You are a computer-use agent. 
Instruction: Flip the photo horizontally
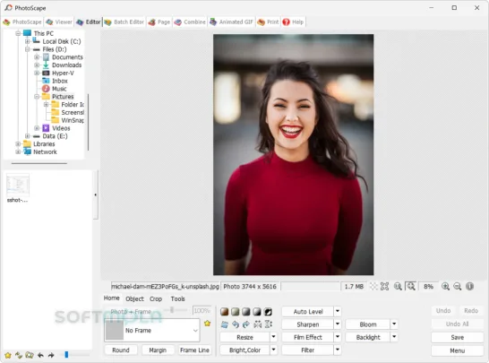(x=257, y=324)
